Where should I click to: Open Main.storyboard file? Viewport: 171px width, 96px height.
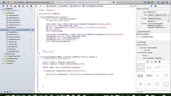(14, 20)
